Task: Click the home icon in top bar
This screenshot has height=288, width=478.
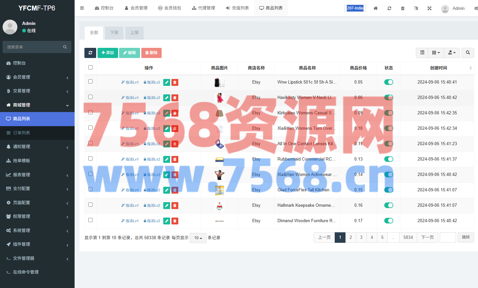Action: coord(376,8)
